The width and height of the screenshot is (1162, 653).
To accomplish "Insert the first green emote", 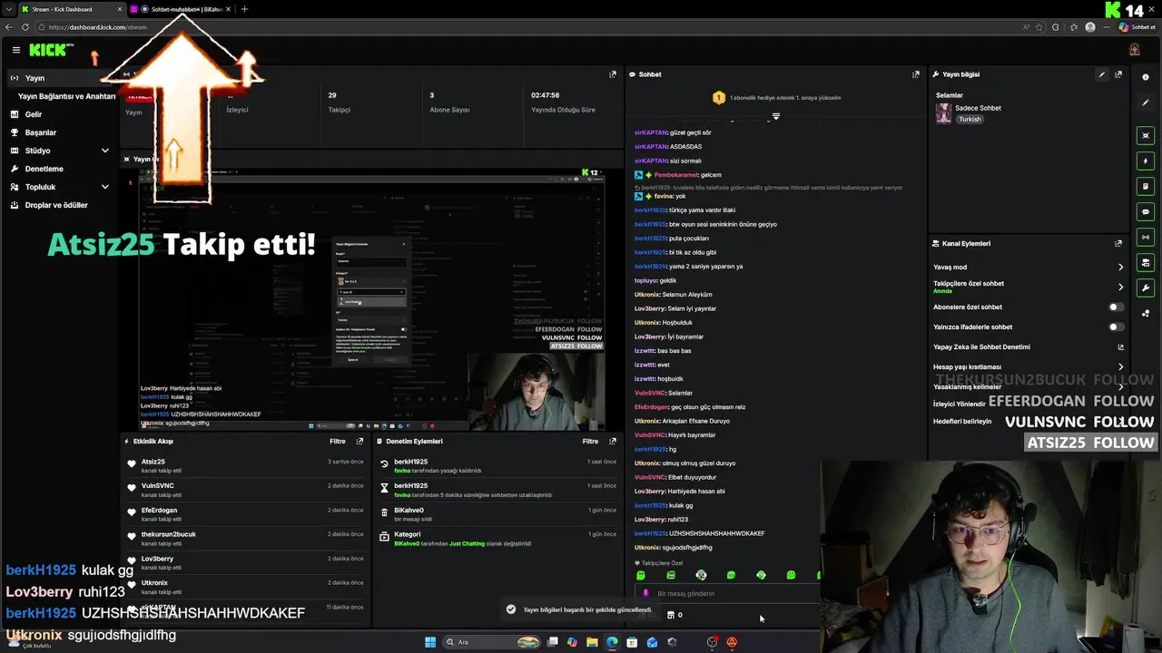I will [641, 575].
